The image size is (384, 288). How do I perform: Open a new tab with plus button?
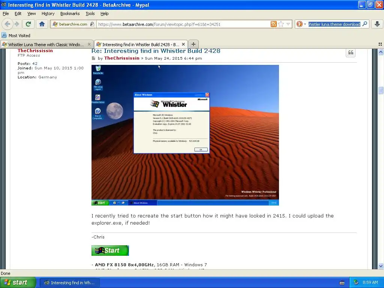[x=193, y=44]
